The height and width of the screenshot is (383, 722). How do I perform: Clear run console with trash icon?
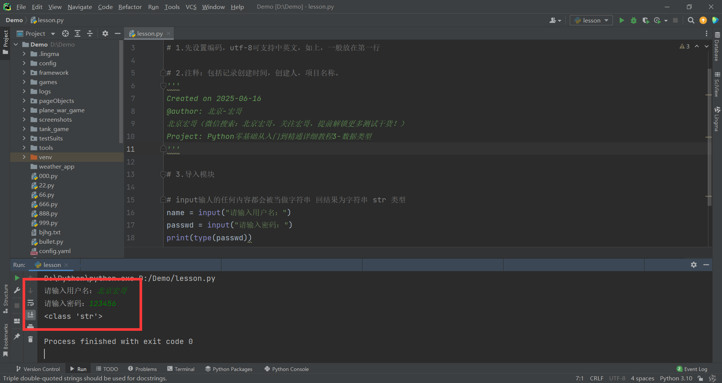pyautogui.click(x=30, y=339)
